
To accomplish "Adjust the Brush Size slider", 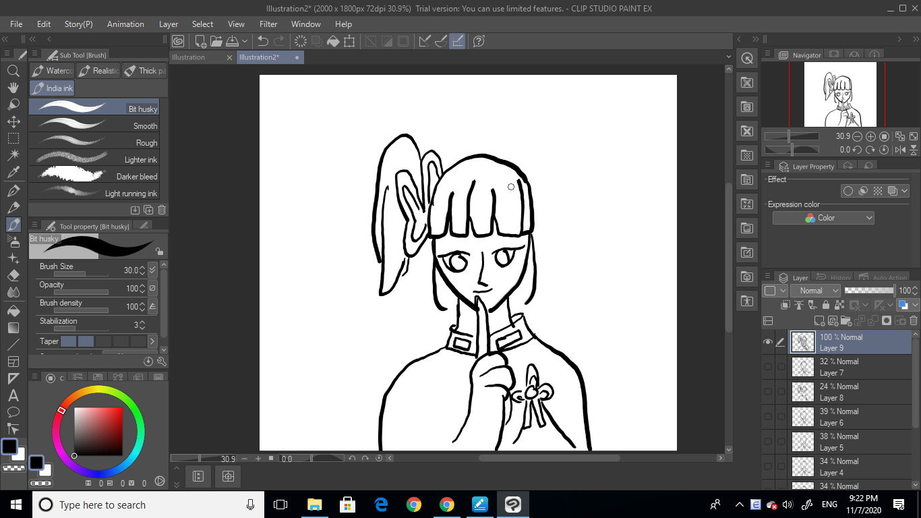I will (82, 275).
